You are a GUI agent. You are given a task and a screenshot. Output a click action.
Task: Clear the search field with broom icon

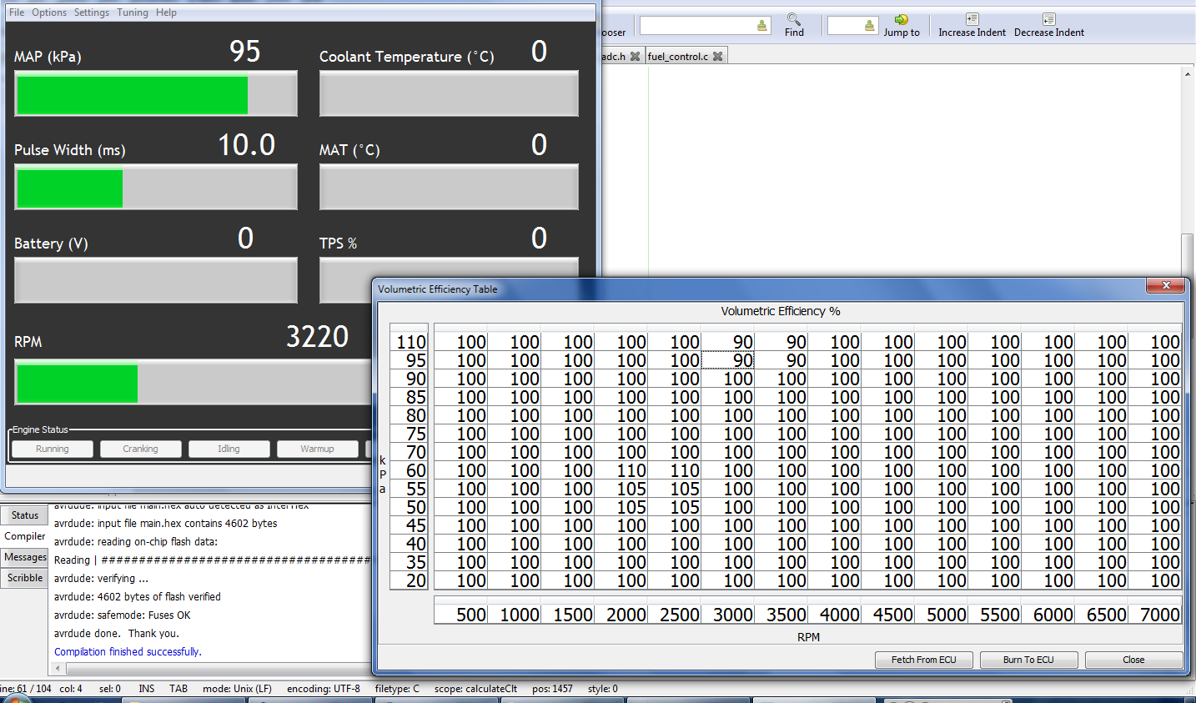click(761, 26)
